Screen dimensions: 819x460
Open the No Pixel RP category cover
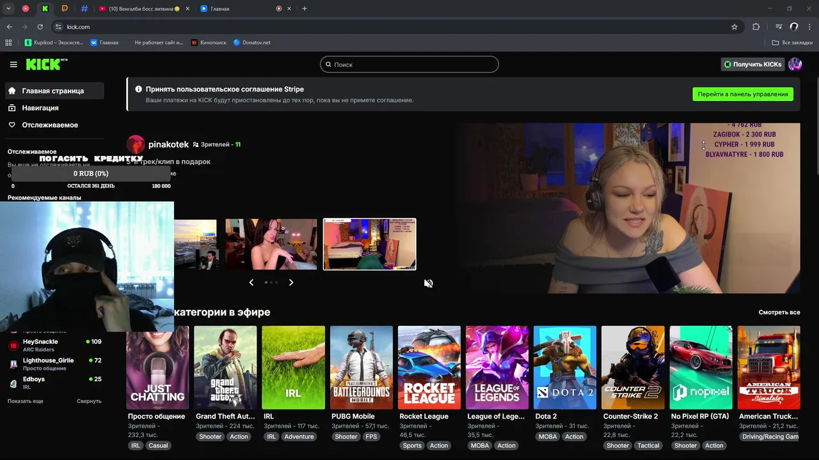[x=701, y=367]
